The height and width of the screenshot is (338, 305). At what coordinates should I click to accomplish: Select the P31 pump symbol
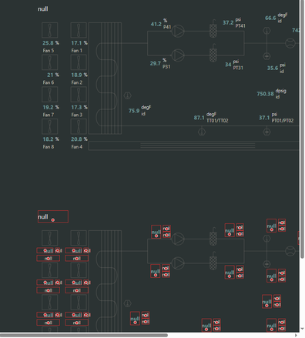[x=178, y=55]
